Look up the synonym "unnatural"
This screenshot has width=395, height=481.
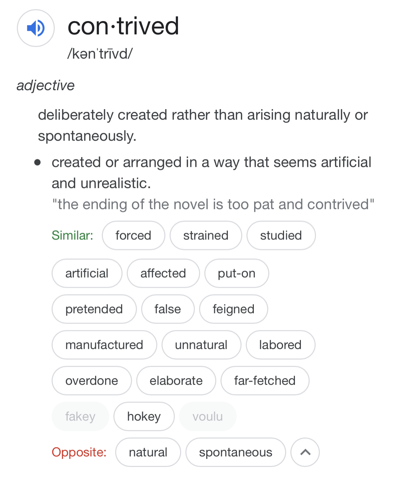point(201,345)
